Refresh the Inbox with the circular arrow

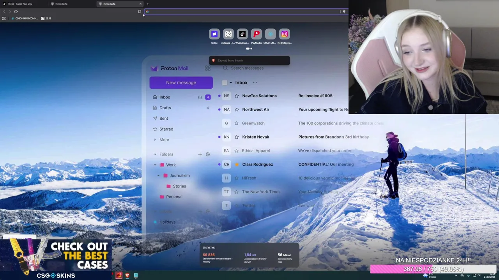tap(200, 97)
